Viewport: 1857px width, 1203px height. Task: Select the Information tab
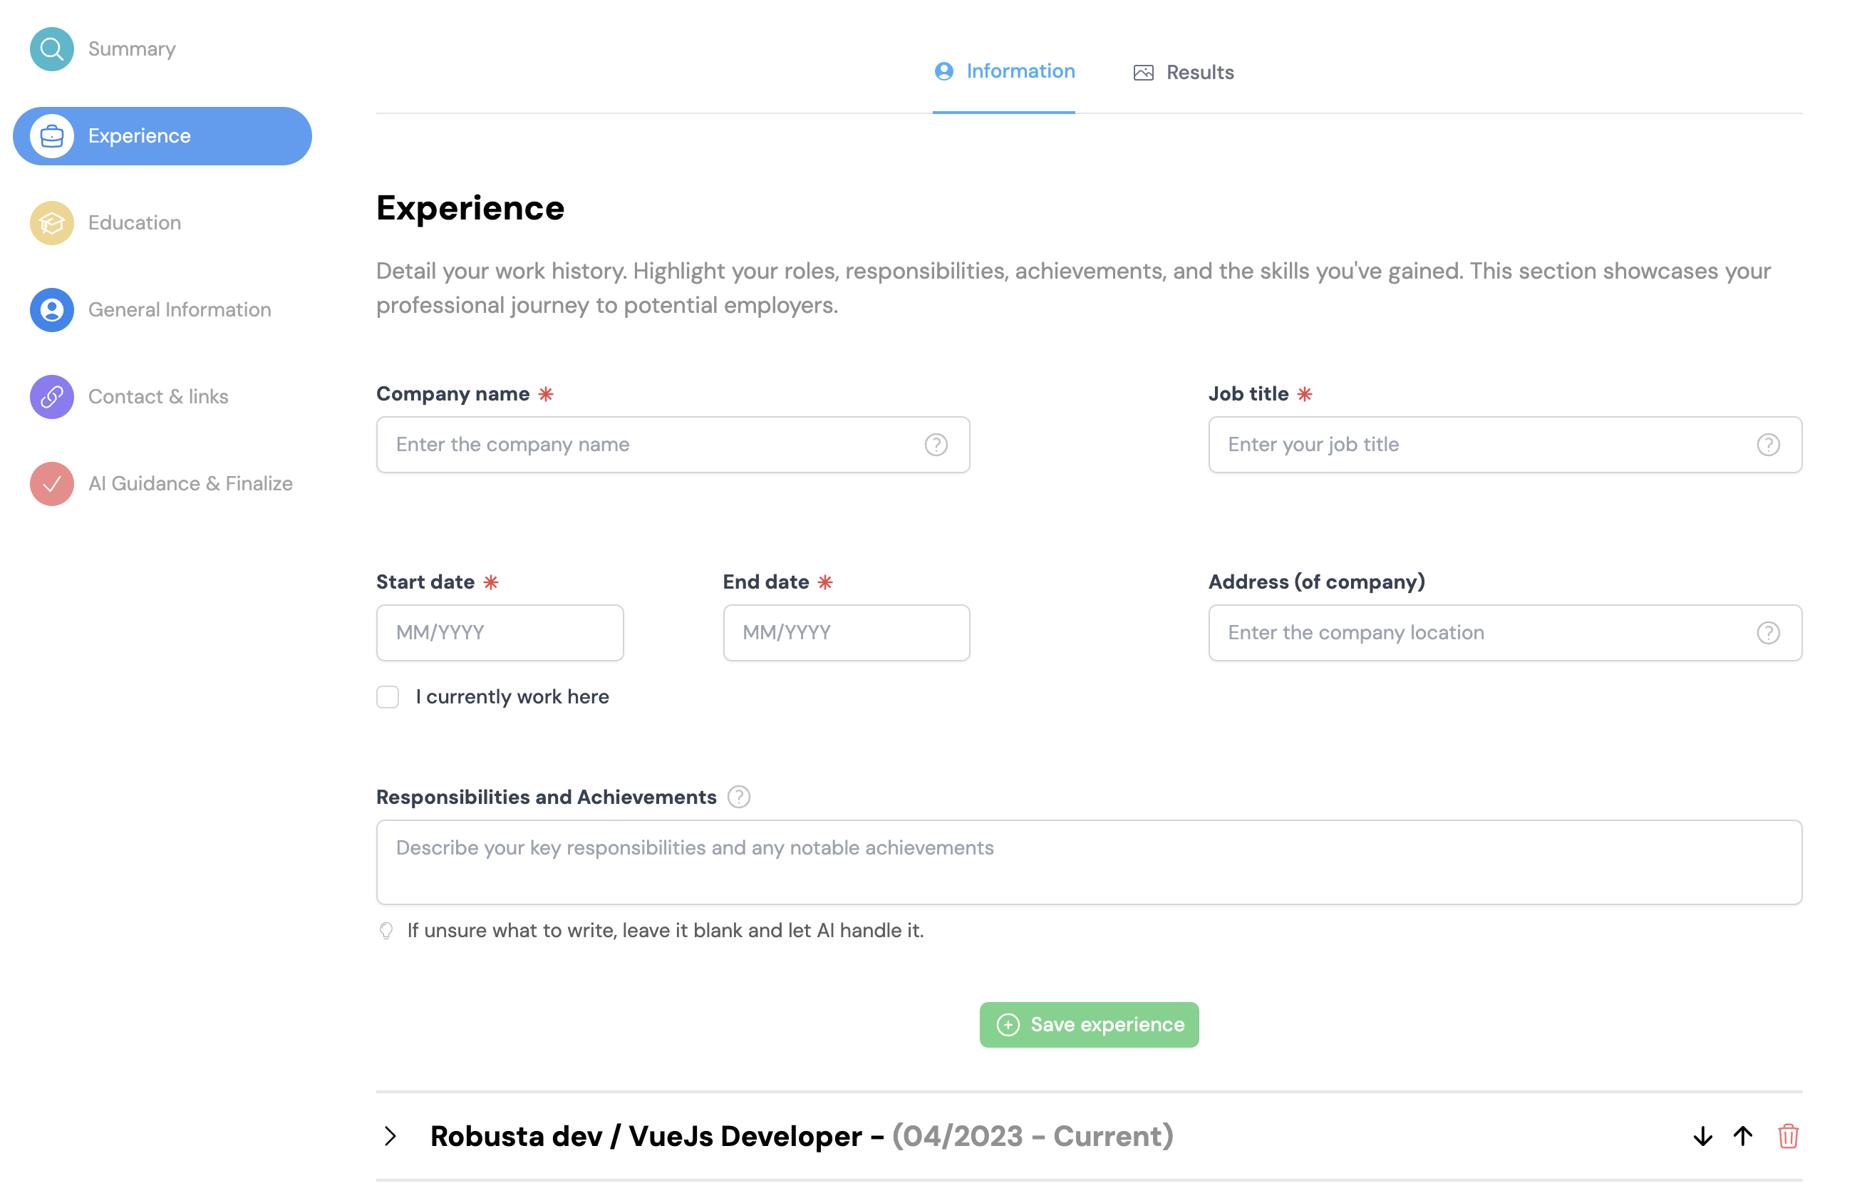coord(1004,71)
